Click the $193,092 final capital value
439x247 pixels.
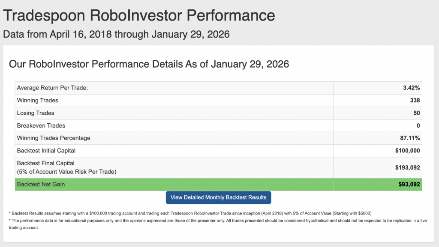(x=407, y=167)
